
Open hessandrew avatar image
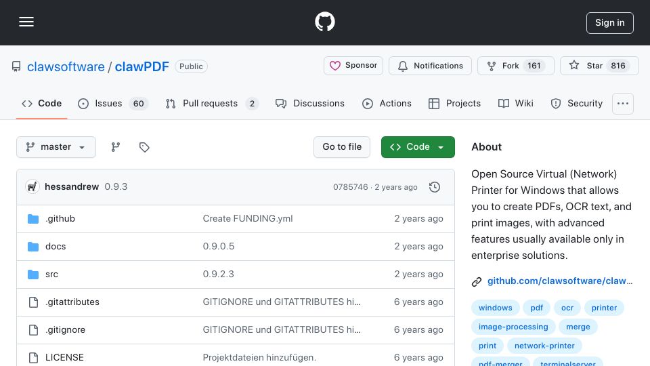point(32,187)
